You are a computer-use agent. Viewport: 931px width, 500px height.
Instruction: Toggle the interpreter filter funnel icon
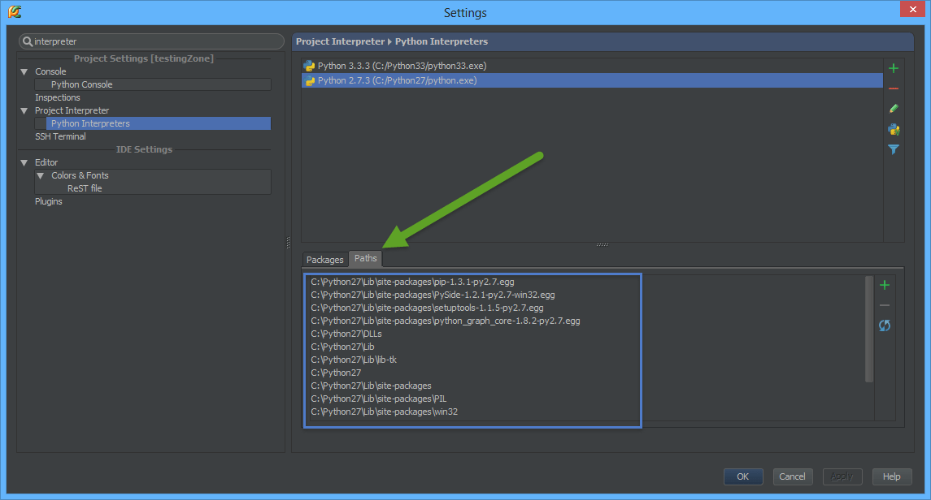[x=893, y=149]
